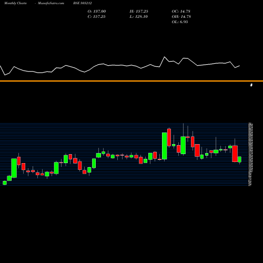Select the OL: 6.95 value

click(x=180, y=22)
